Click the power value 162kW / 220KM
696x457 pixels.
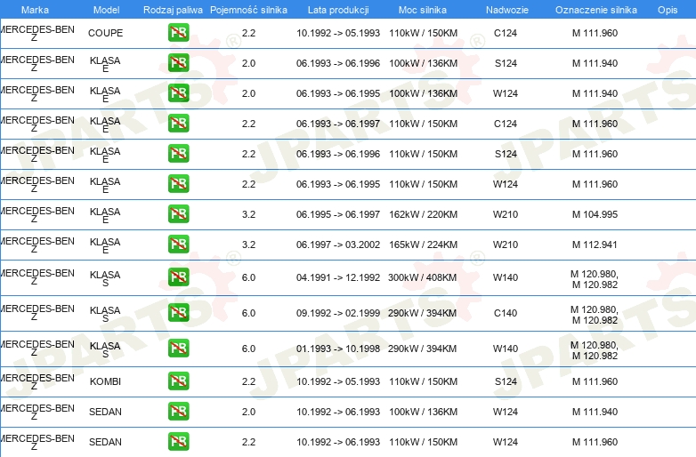(x=423, y=214)
